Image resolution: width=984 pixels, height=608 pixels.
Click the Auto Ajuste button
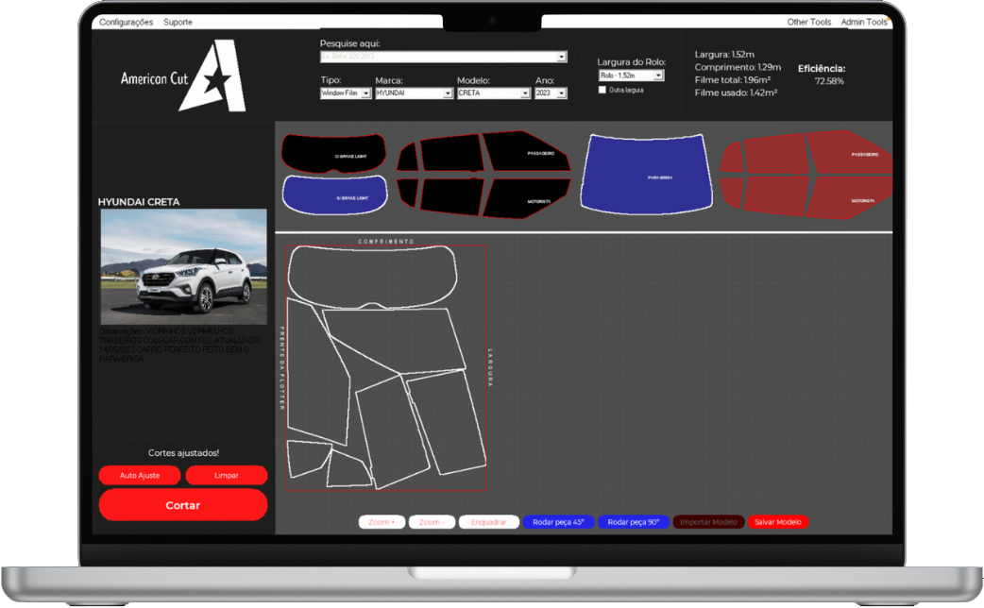140,476
